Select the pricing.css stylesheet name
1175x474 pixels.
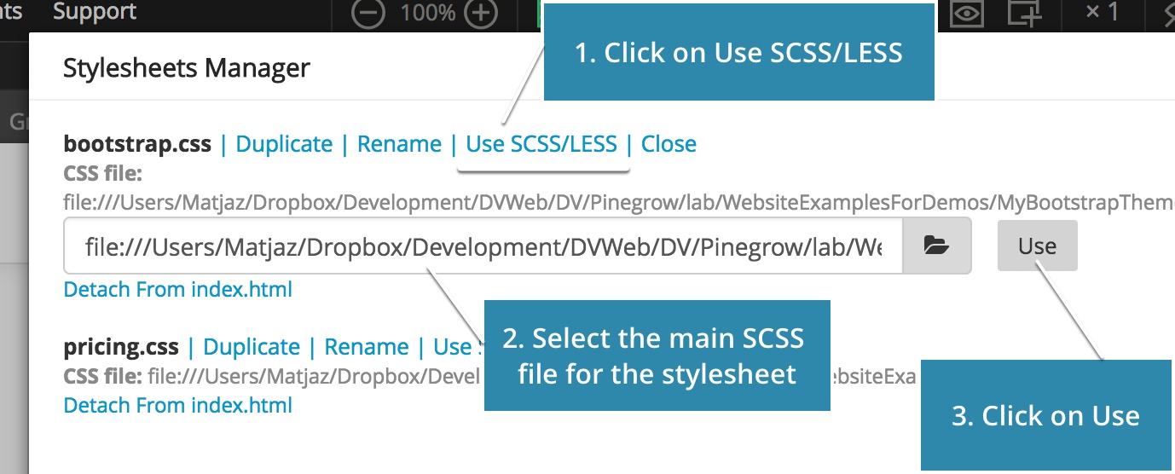click(121, 347)
